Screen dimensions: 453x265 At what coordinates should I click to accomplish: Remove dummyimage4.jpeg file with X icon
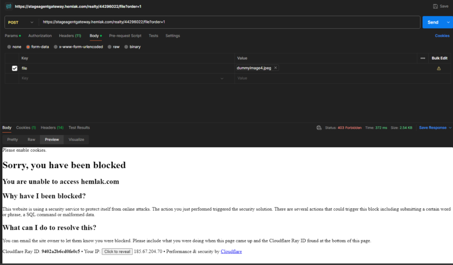tap(276, 68)
